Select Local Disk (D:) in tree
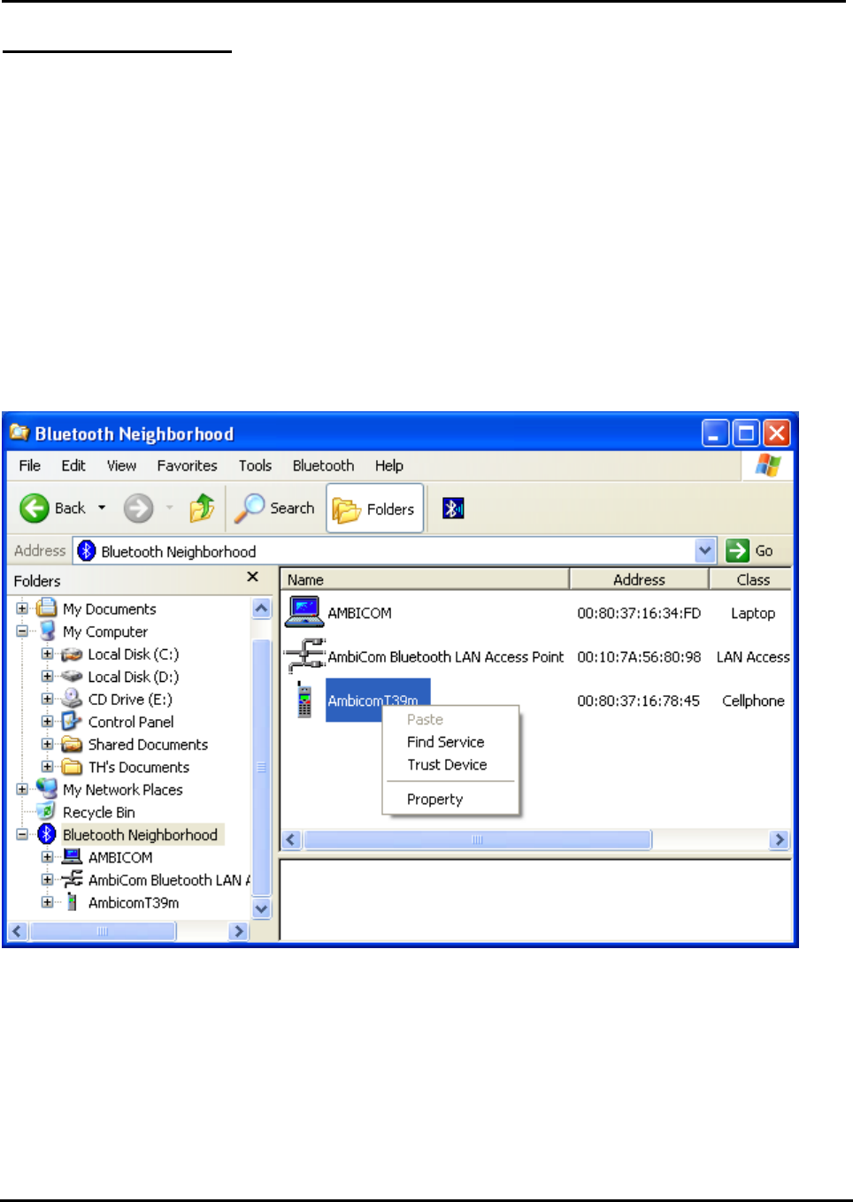Screen dimensions: 853x1202 (x=133, y=677)
